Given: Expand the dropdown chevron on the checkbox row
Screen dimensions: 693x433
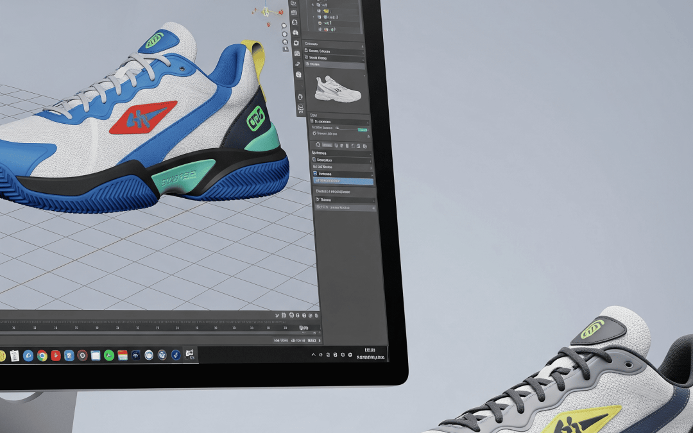Looking at the screenshot, I should click(x=372, y=175).
